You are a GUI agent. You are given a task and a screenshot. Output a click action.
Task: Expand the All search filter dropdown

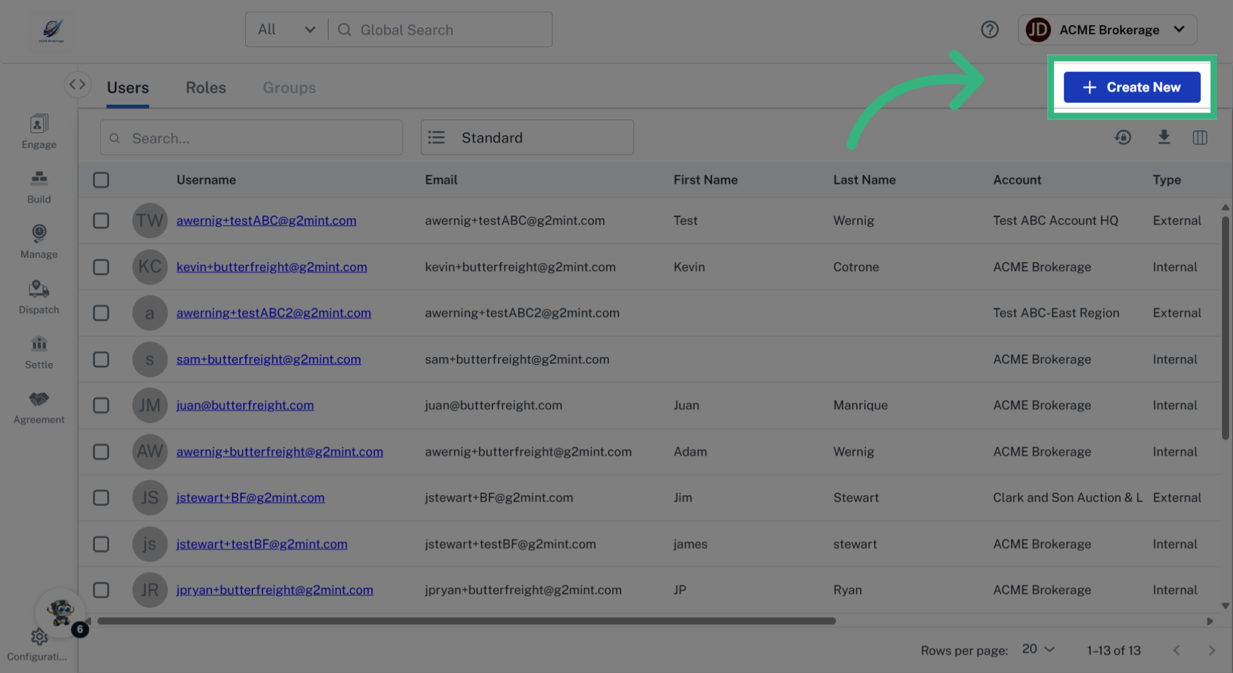coord(286,30)
